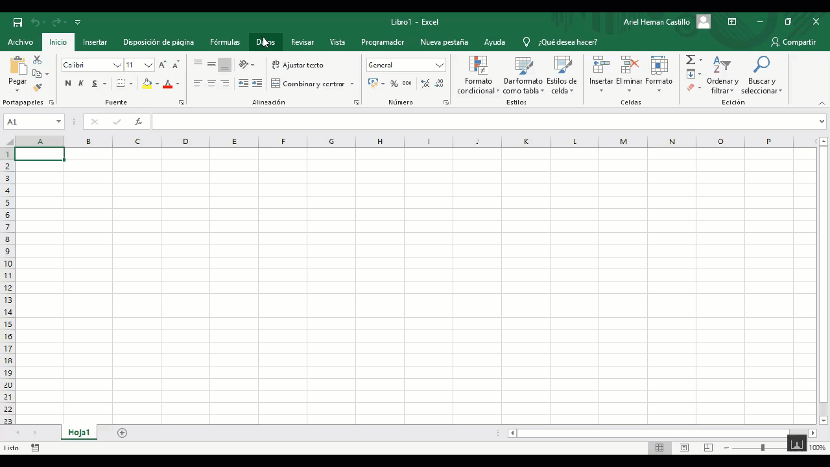Merge cells with Combinar y centrar

[x=308, y=84]
